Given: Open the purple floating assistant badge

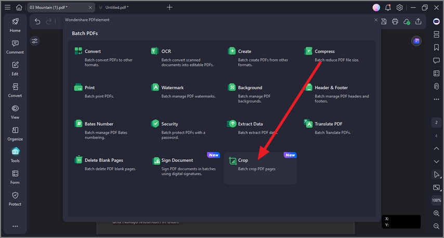Looking at the screenshot, I should click(416, 41).
